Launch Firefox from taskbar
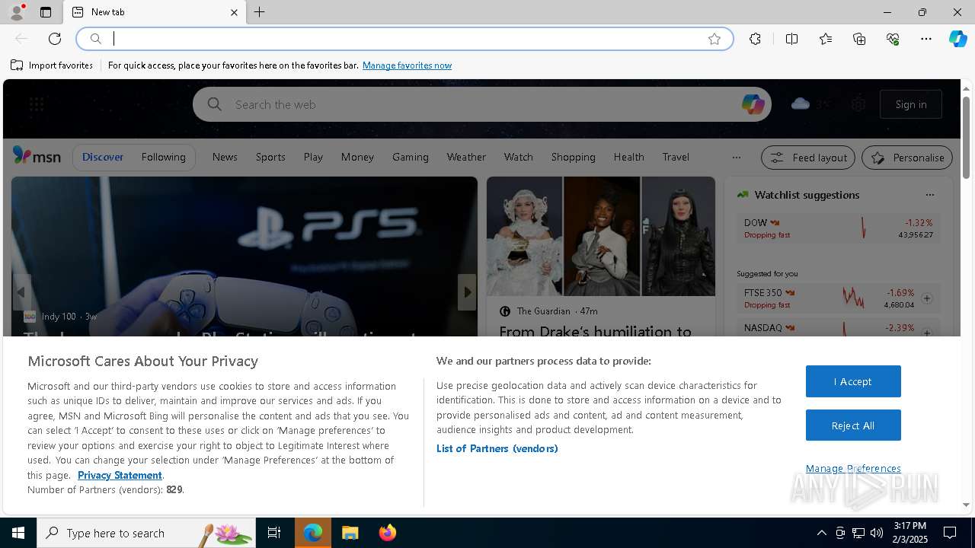The height and width of the screenshot is (548, 975). (388, 533)
